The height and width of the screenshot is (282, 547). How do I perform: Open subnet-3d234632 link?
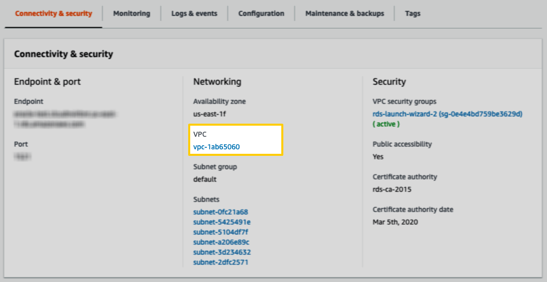coord(222,252)
